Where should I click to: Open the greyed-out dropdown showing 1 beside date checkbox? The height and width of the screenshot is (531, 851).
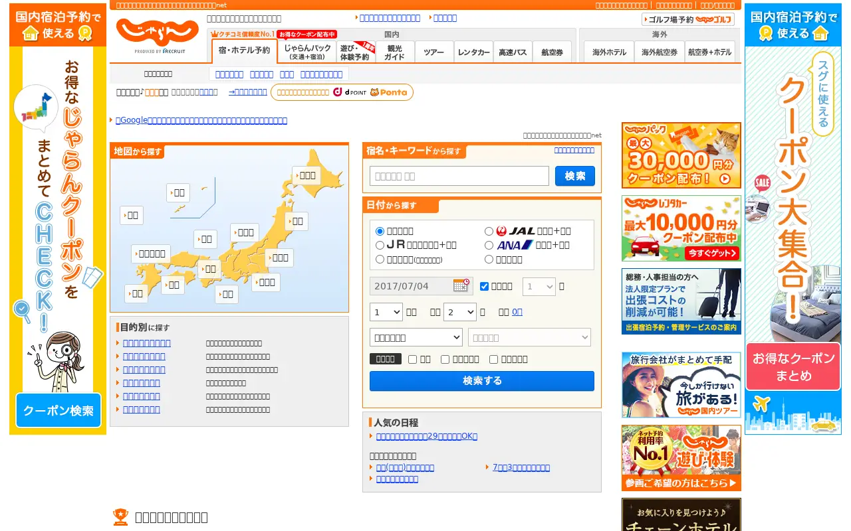click(x=539, y=286)
